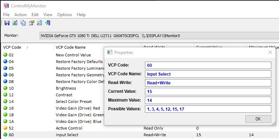Screen dimensions: 279x139
Task: Click green status icon for Contrast row
Action: (x=5, y=95)
